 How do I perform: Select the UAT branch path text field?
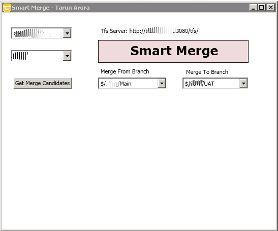point(211,84)
